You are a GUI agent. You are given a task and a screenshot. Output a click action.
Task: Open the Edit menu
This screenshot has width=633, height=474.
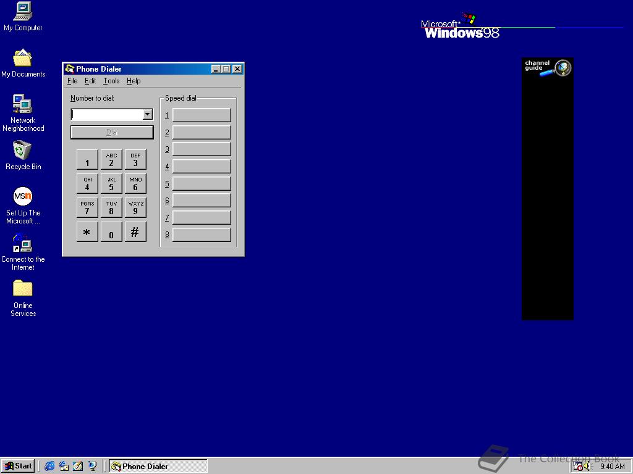(x=90, y=81)
